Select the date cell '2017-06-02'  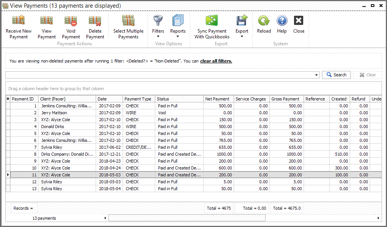pyautogui.click(x=110, y=147)
